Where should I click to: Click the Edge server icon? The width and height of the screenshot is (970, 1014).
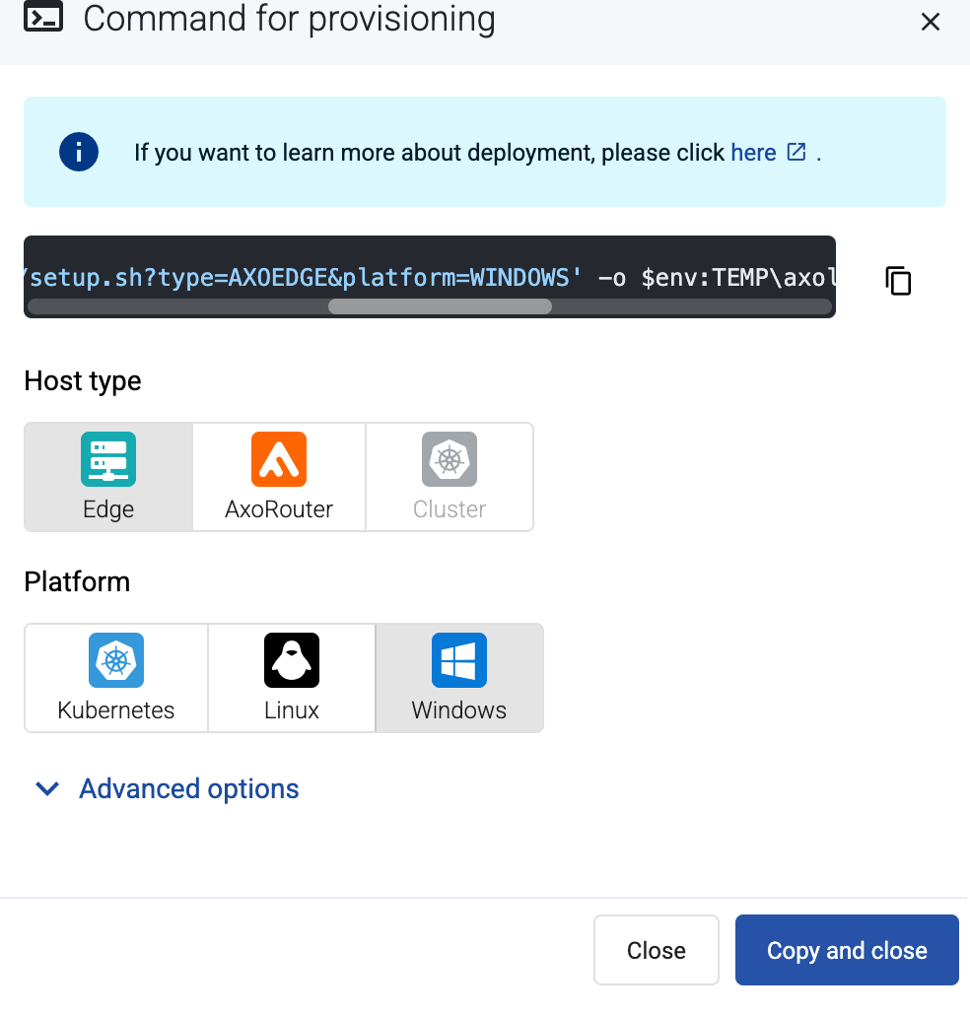pyautogui.click(x=108, y=459)
